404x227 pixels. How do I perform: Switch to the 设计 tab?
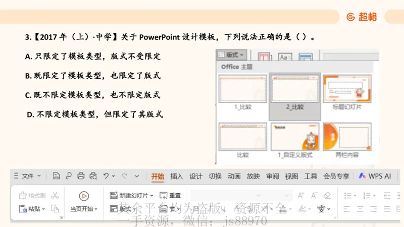[195, 176]
